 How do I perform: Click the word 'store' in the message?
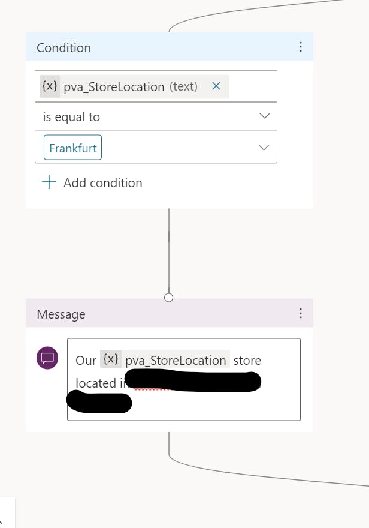click(247, 361)
